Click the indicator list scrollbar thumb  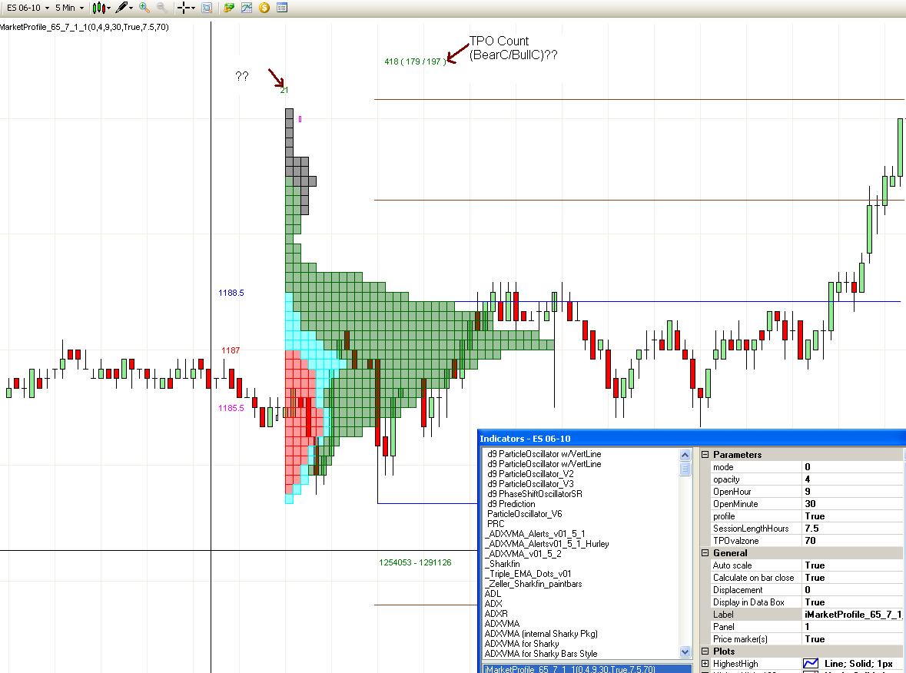pyautogui.click(x=685, y=468)
